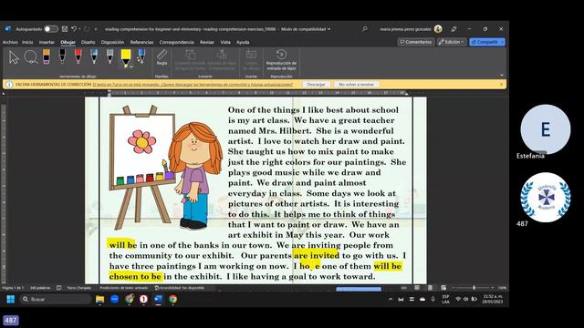Open the user account profile picture

coord(438,29)
